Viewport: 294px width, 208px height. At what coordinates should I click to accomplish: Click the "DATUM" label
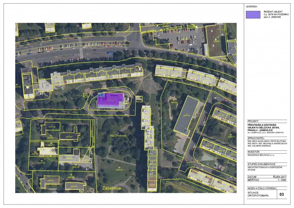point(252,177)
